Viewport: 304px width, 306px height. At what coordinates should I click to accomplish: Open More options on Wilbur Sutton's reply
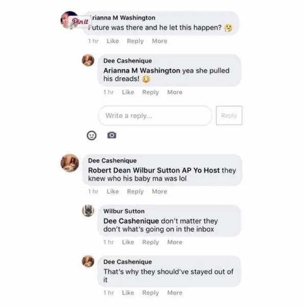pyautogui.click(x=175, y=242)
